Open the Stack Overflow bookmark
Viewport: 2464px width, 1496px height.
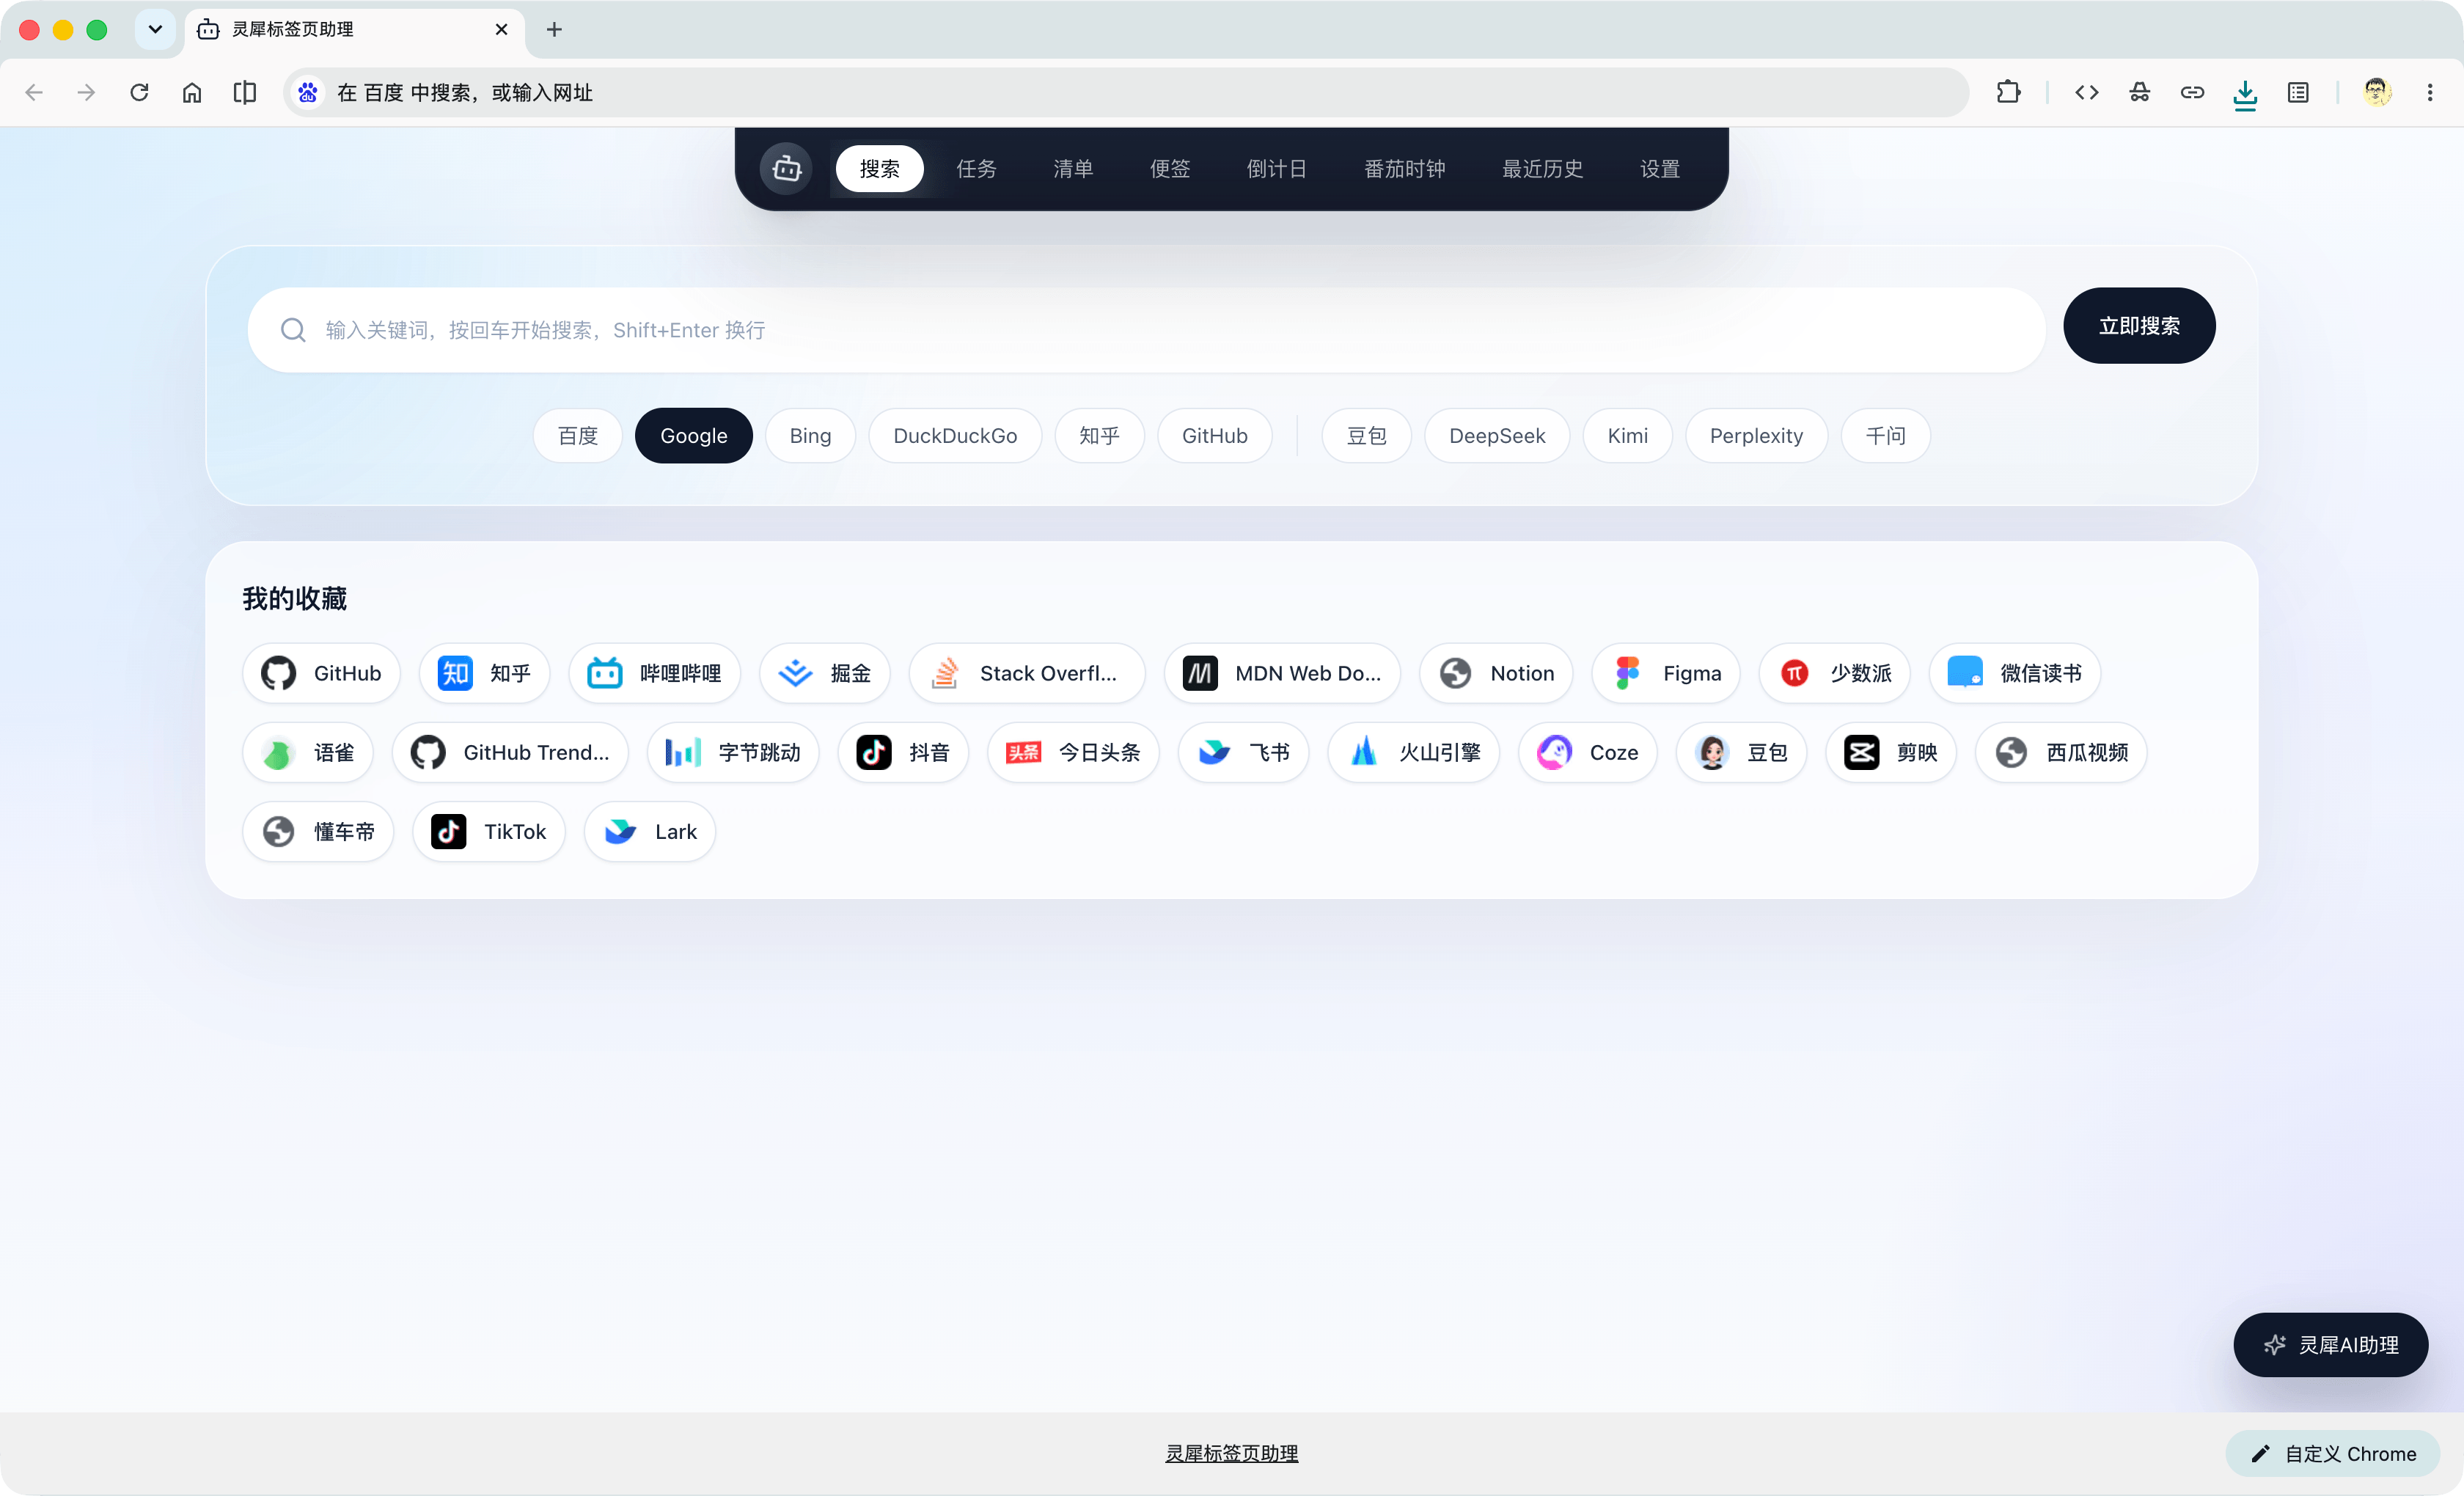pyautogui.click(x=1027, y=673)
